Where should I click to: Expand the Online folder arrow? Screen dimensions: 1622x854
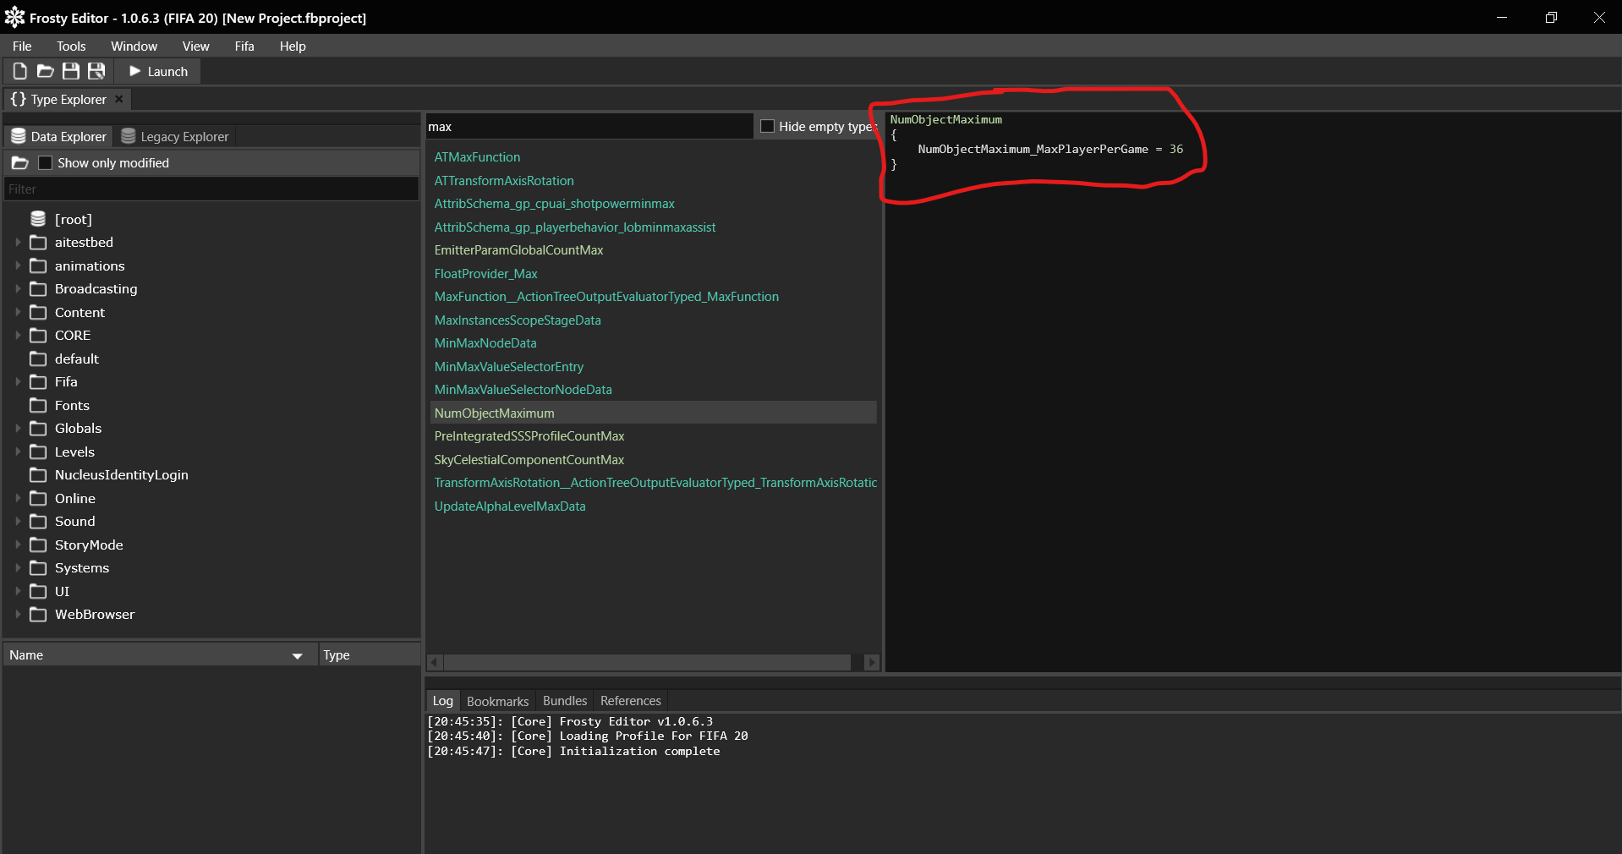point(18,498)
